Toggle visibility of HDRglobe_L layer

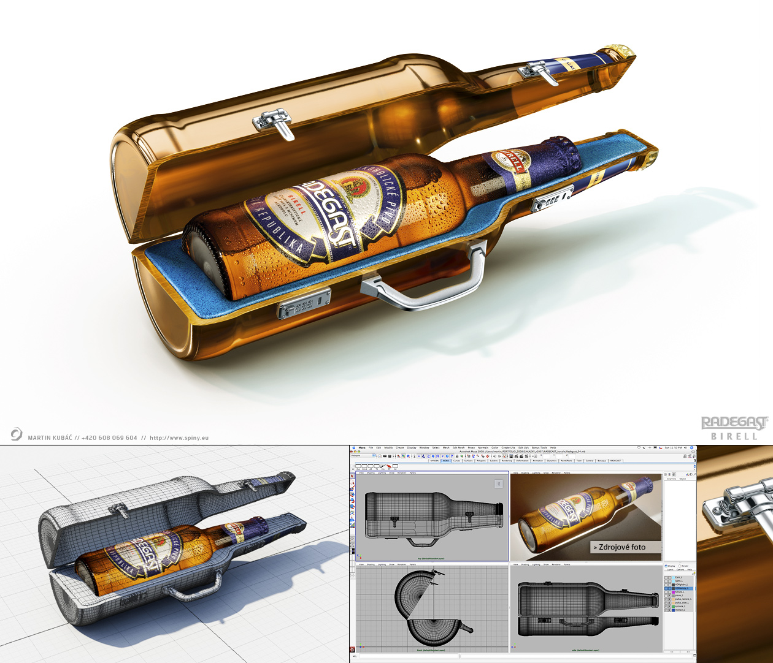pos(666,585)
